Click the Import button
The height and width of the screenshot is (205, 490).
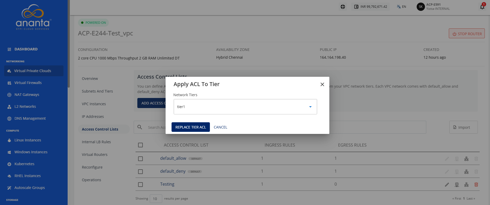coord(463,127)
